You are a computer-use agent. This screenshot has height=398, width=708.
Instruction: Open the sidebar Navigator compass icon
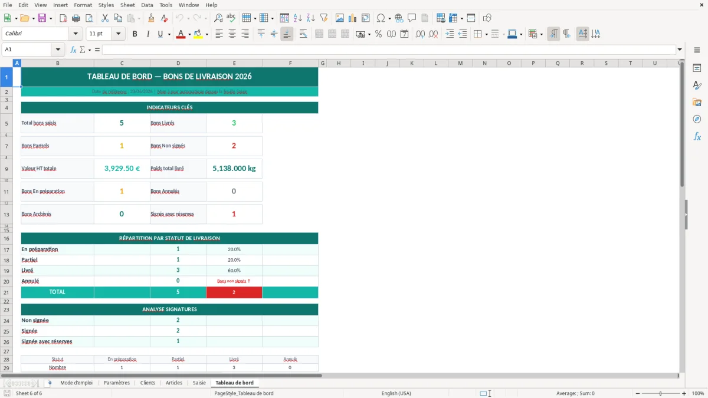click(x=697, y=120)
